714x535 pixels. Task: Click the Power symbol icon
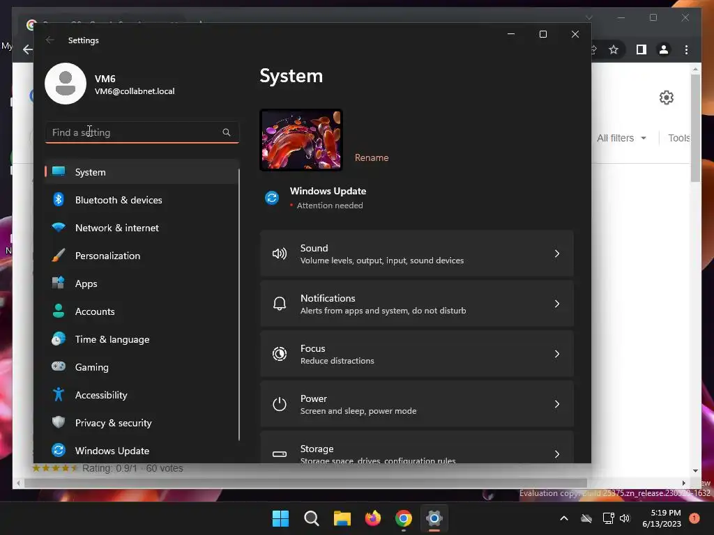tap(279, 404)
